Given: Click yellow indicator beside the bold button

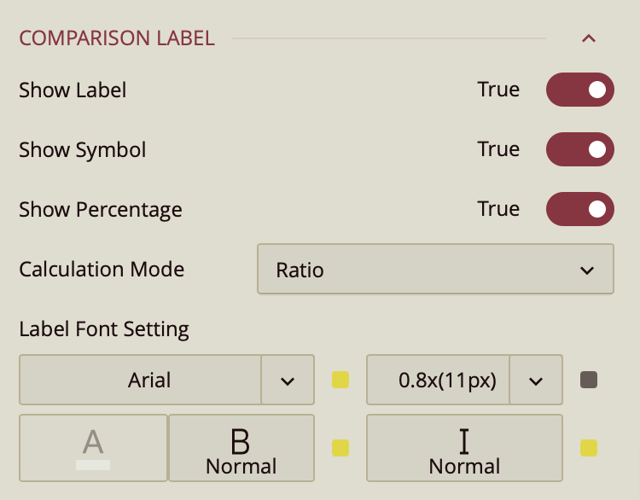Looking at the screenshot, I should [340, 448].
